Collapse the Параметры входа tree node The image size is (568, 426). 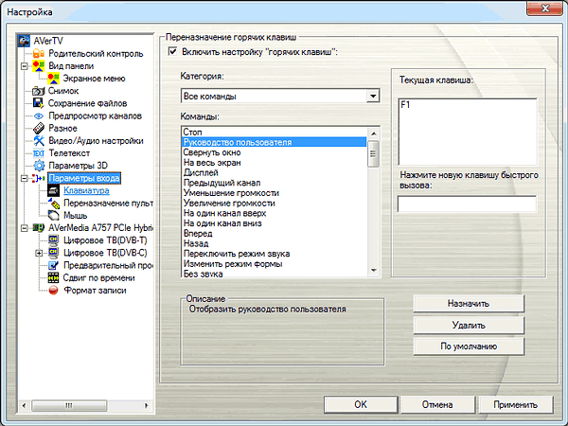tap(24, 178)
